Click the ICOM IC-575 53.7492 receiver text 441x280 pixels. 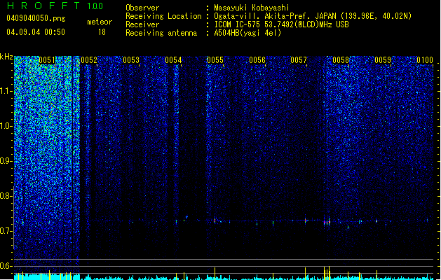tap(281, 24)
